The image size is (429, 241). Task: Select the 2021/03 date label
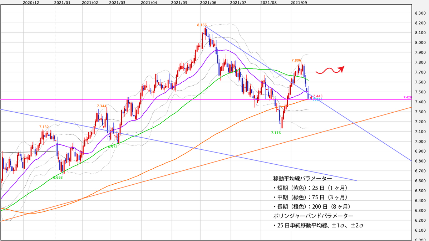[x=118, y=2]
